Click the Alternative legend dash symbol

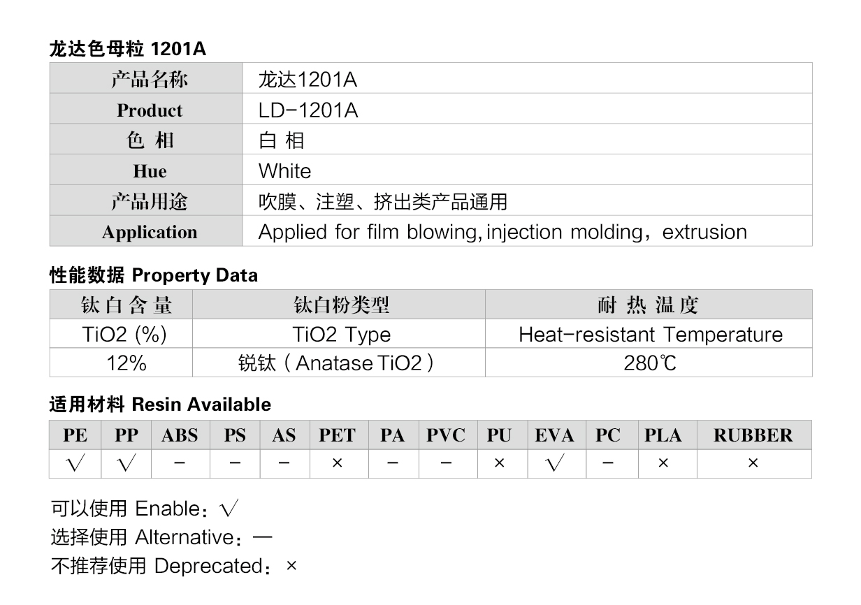(262, 538)
